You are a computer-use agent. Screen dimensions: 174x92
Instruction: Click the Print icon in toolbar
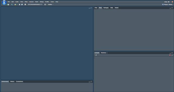(25, 5)
